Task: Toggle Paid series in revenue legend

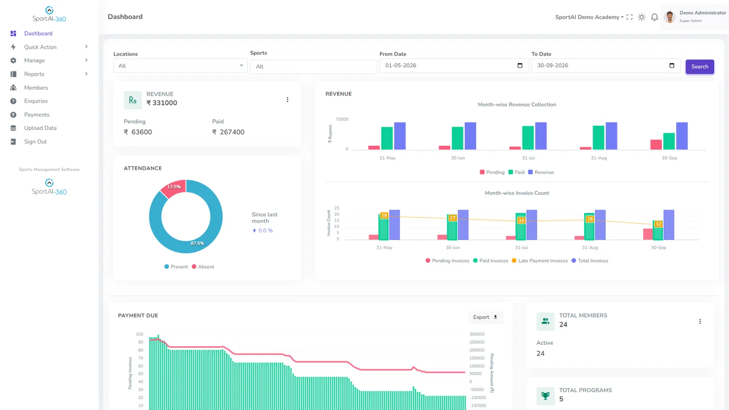Action: [516, 172]
